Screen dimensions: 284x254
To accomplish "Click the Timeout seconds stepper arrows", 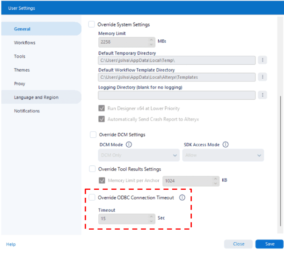I will point(151,218).
